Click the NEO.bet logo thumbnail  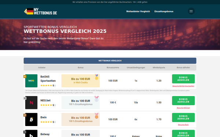click(31, 103)
